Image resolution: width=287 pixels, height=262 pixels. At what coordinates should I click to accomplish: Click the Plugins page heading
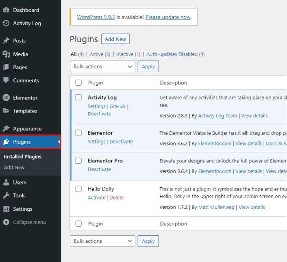pos(84,39)
